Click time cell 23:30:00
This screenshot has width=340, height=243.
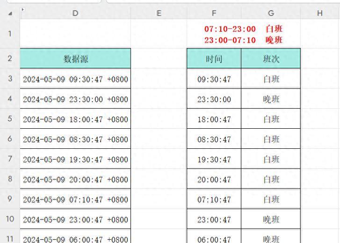click(x=214, y=98)
